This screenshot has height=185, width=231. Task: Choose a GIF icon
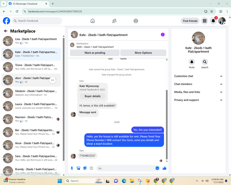pyautogui.click(x=91, y=168)
